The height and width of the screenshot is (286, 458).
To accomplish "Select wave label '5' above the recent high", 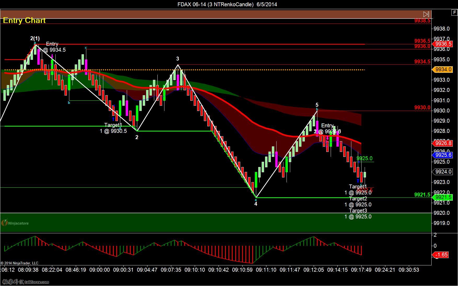I will (x=317, y=105).
